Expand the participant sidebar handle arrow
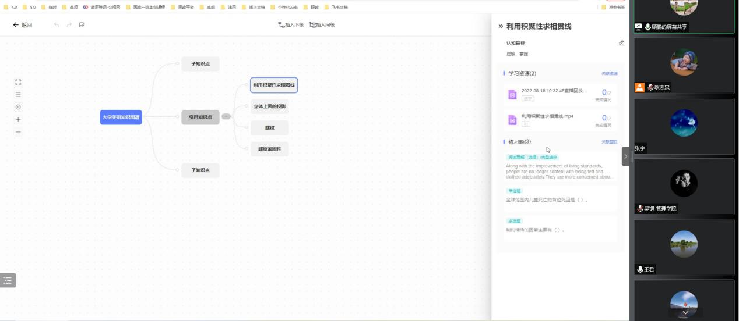This screenshot has height=321, width=739. point(626,156)
